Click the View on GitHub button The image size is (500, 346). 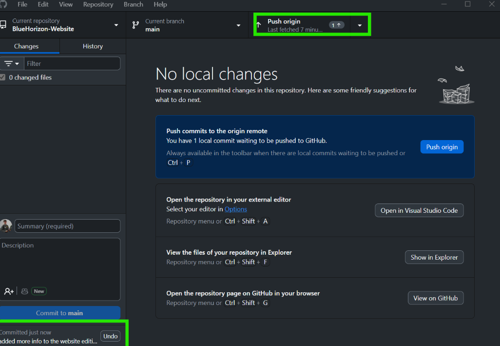tap(436, 298)
